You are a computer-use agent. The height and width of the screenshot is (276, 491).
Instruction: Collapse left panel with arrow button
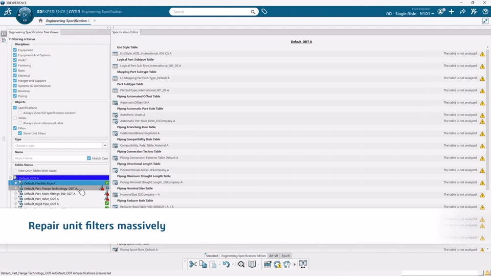click(x=108, y=28)
